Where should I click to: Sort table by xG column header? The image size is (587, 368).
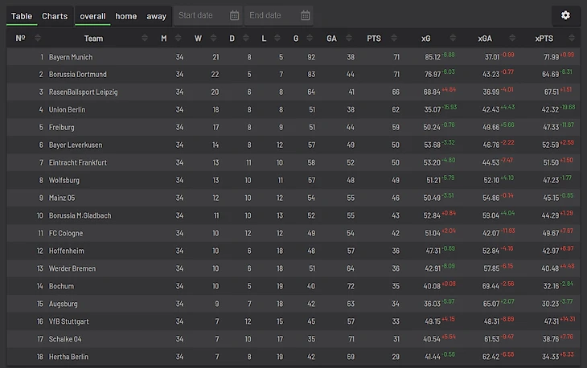426,38
